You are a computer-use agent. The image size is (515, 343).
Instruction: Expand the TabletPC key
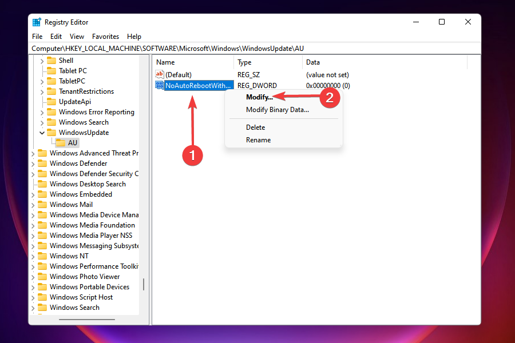(42, 81)
